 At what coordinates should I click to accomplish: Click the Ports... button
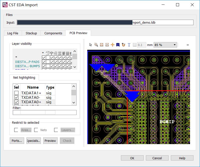pyautogui.click(x=17, y=141)
